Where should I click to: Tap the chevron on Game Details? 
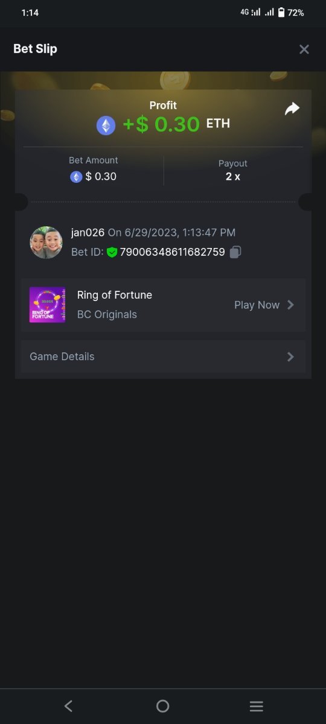click(290, 357)
